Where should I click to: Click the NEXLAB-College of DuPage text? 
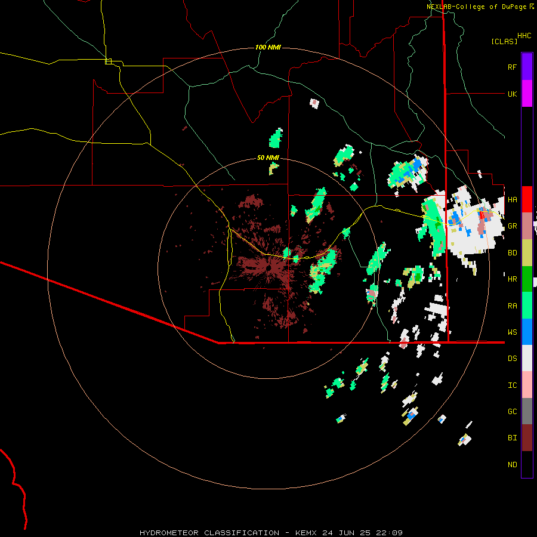click(476, 7)
